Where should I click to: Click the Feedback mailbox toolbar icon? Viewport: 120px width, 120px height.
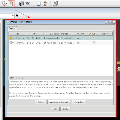tap(56, 4)
